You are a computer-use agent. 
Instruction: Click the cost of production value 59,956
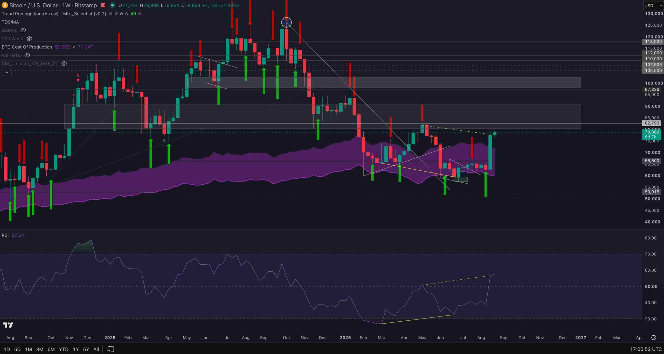(63, 47)
